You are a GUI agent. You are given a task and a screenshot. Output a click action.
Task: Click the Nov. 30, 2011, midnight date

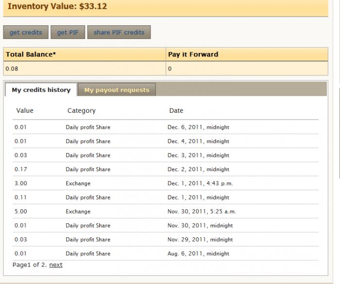[200, 225]
